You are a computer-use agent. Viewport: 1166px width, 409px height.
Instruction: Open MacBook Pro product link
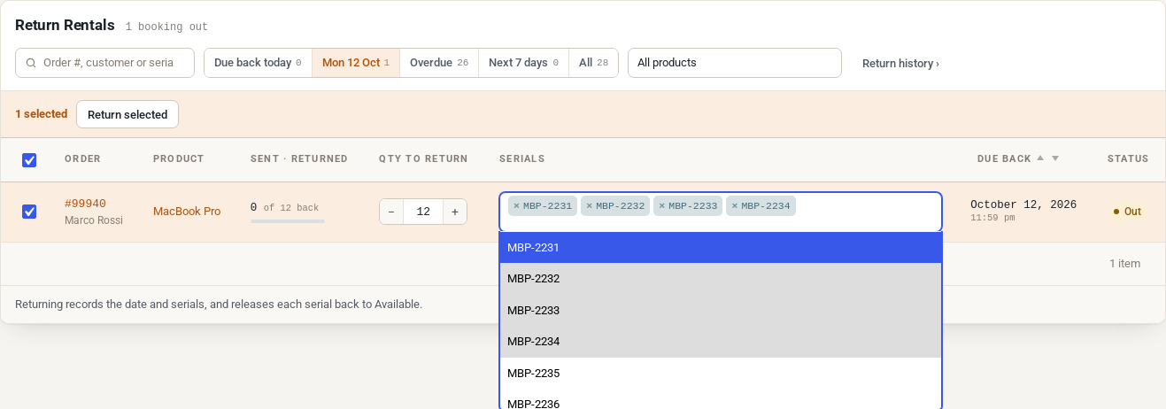click(x=187, y=212)
